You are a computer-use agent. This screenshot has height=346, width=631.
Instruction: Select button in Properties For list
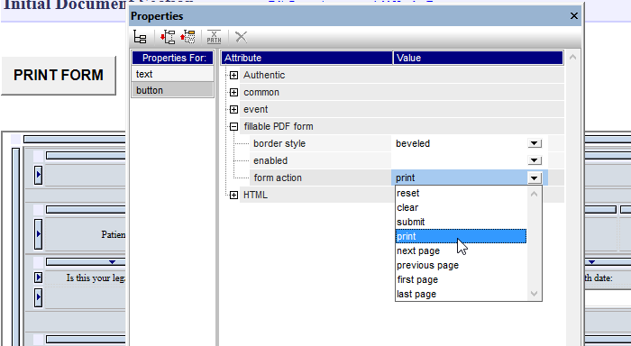coord(173,90)
